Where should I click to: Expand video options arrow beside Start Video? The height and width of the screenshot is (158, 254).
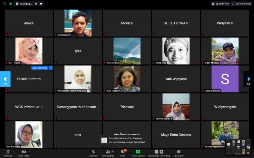[29, 152]
